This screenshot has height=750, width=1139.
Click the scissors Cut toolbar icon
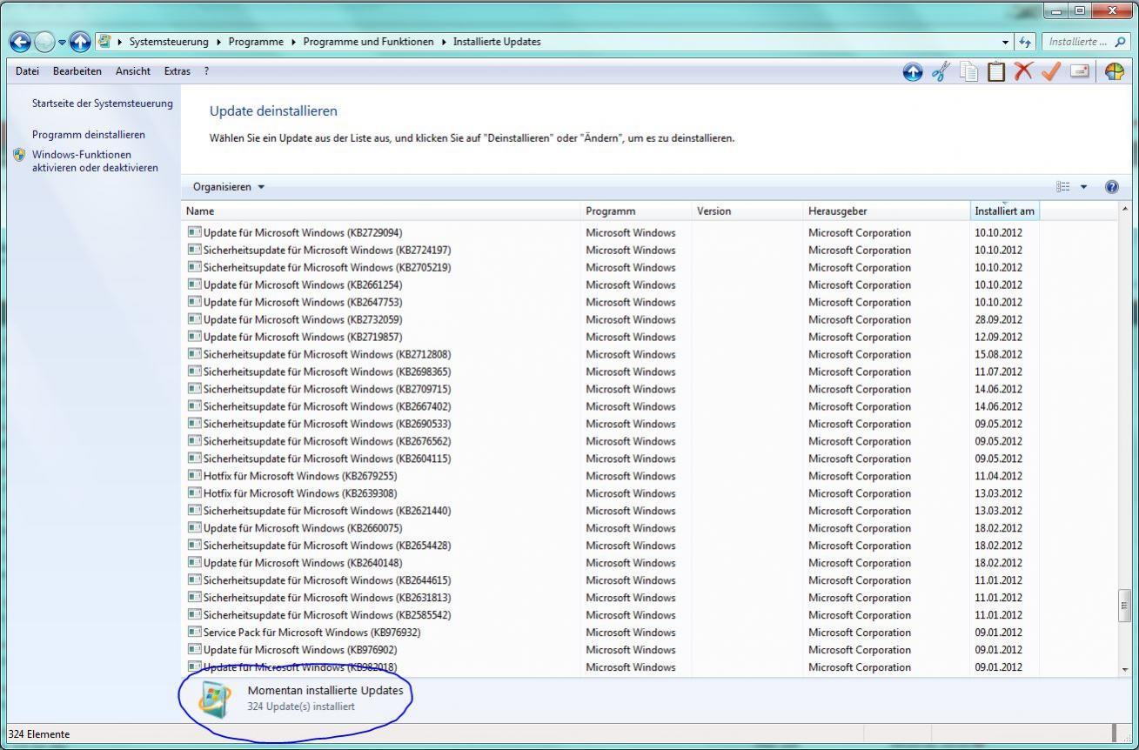tap(941, 72)
